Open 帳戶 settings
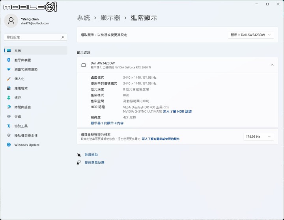The height and width of the screenshot is (220, 284). coord(35,98)
